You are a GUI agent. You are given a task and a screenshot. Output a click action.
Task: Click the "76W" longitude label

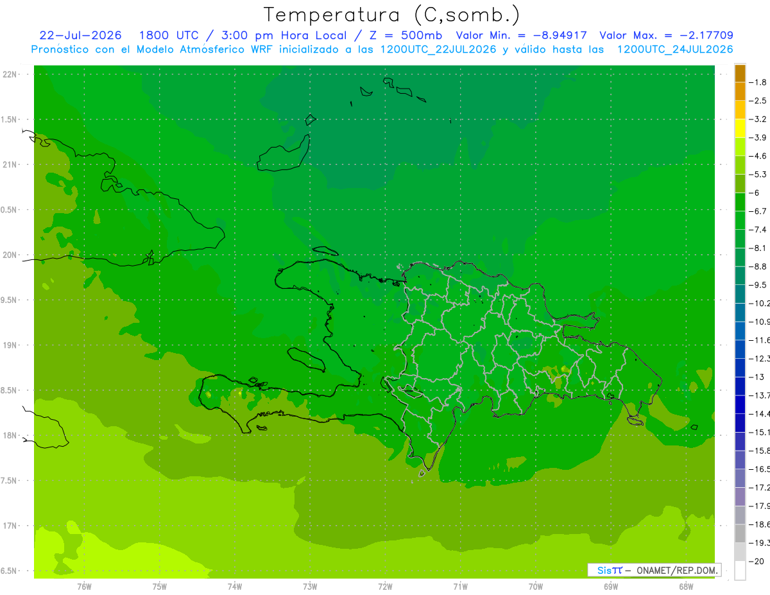pos(84,586)
